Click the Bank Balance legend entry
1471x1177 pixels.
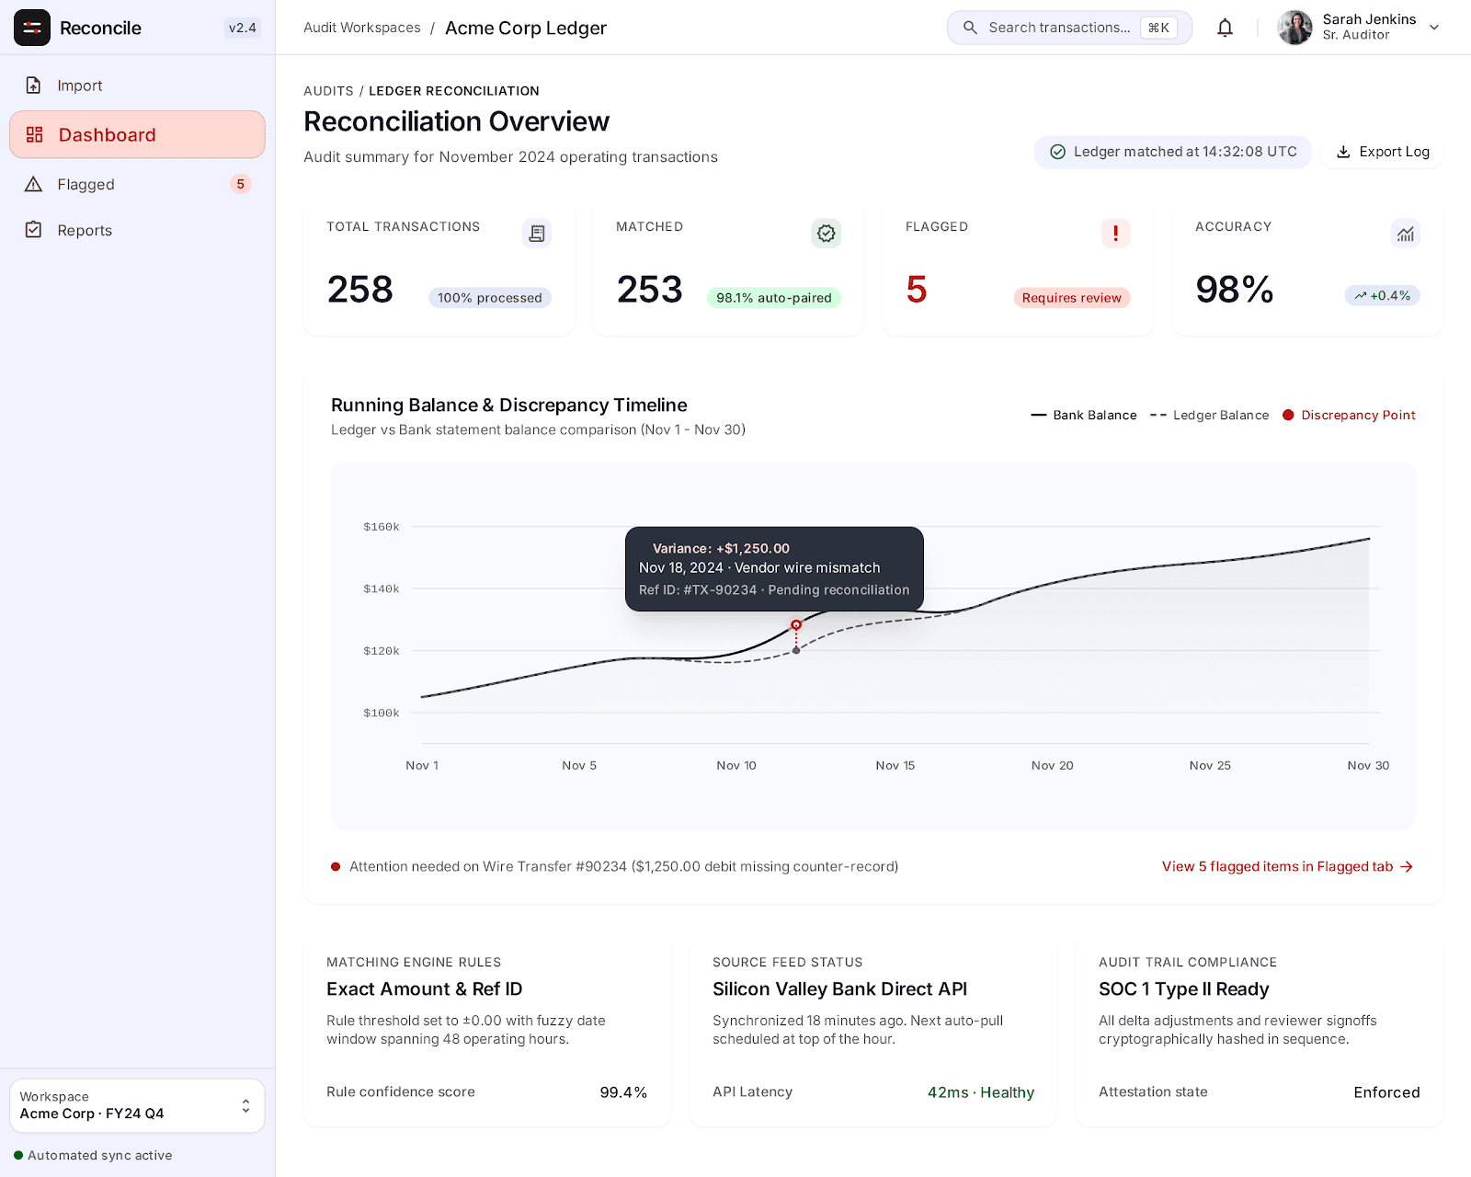(1084, 415)
